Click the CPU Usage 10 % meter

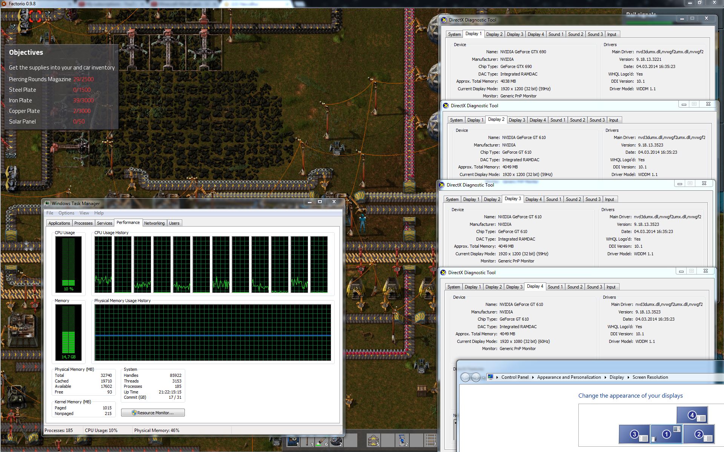tap(68, 264)
